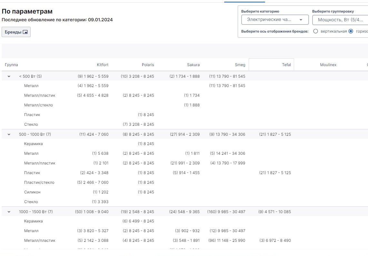Open the category dropdown showing Электрические ча...
368x256 pixels.
pyautogui.click(x=275, y=20)
